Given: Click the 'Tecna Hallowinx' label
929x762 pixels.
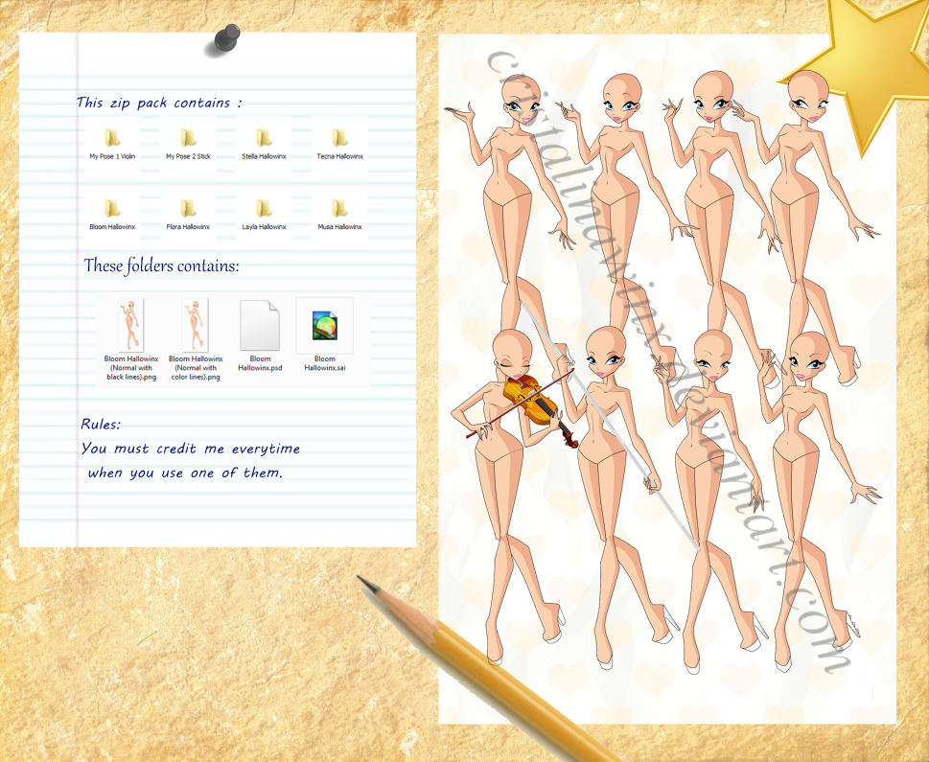Looking at the screenshot, I should point(339,156).
